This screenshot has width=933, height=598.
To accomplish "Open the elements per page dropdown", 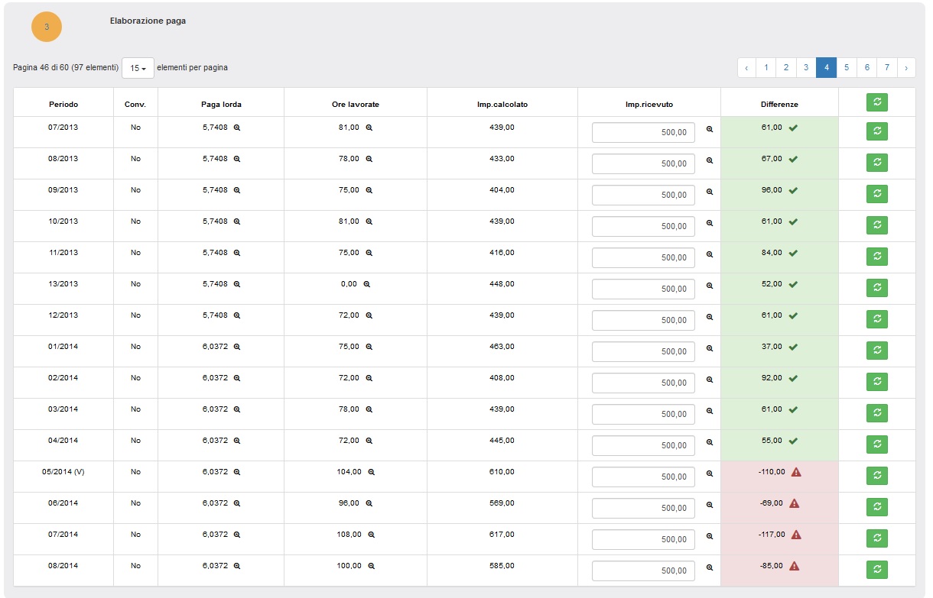I will coord(138,68).
